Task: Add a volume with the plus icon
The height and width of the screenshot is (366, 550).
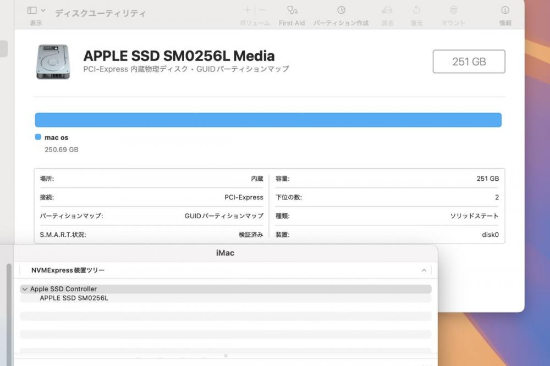Action: [x=248, y=10]
